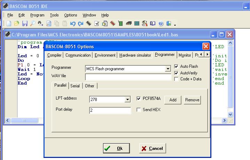Select the Parallel sub-tab
This screenshot has height=160, width=250.
coord(60,85)
